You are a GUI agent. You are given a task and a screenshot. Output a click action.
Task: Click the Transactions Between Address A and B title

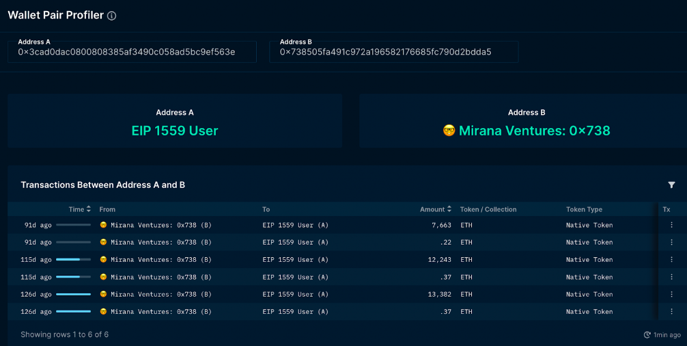pyautogui.click(x=102, y=185)
